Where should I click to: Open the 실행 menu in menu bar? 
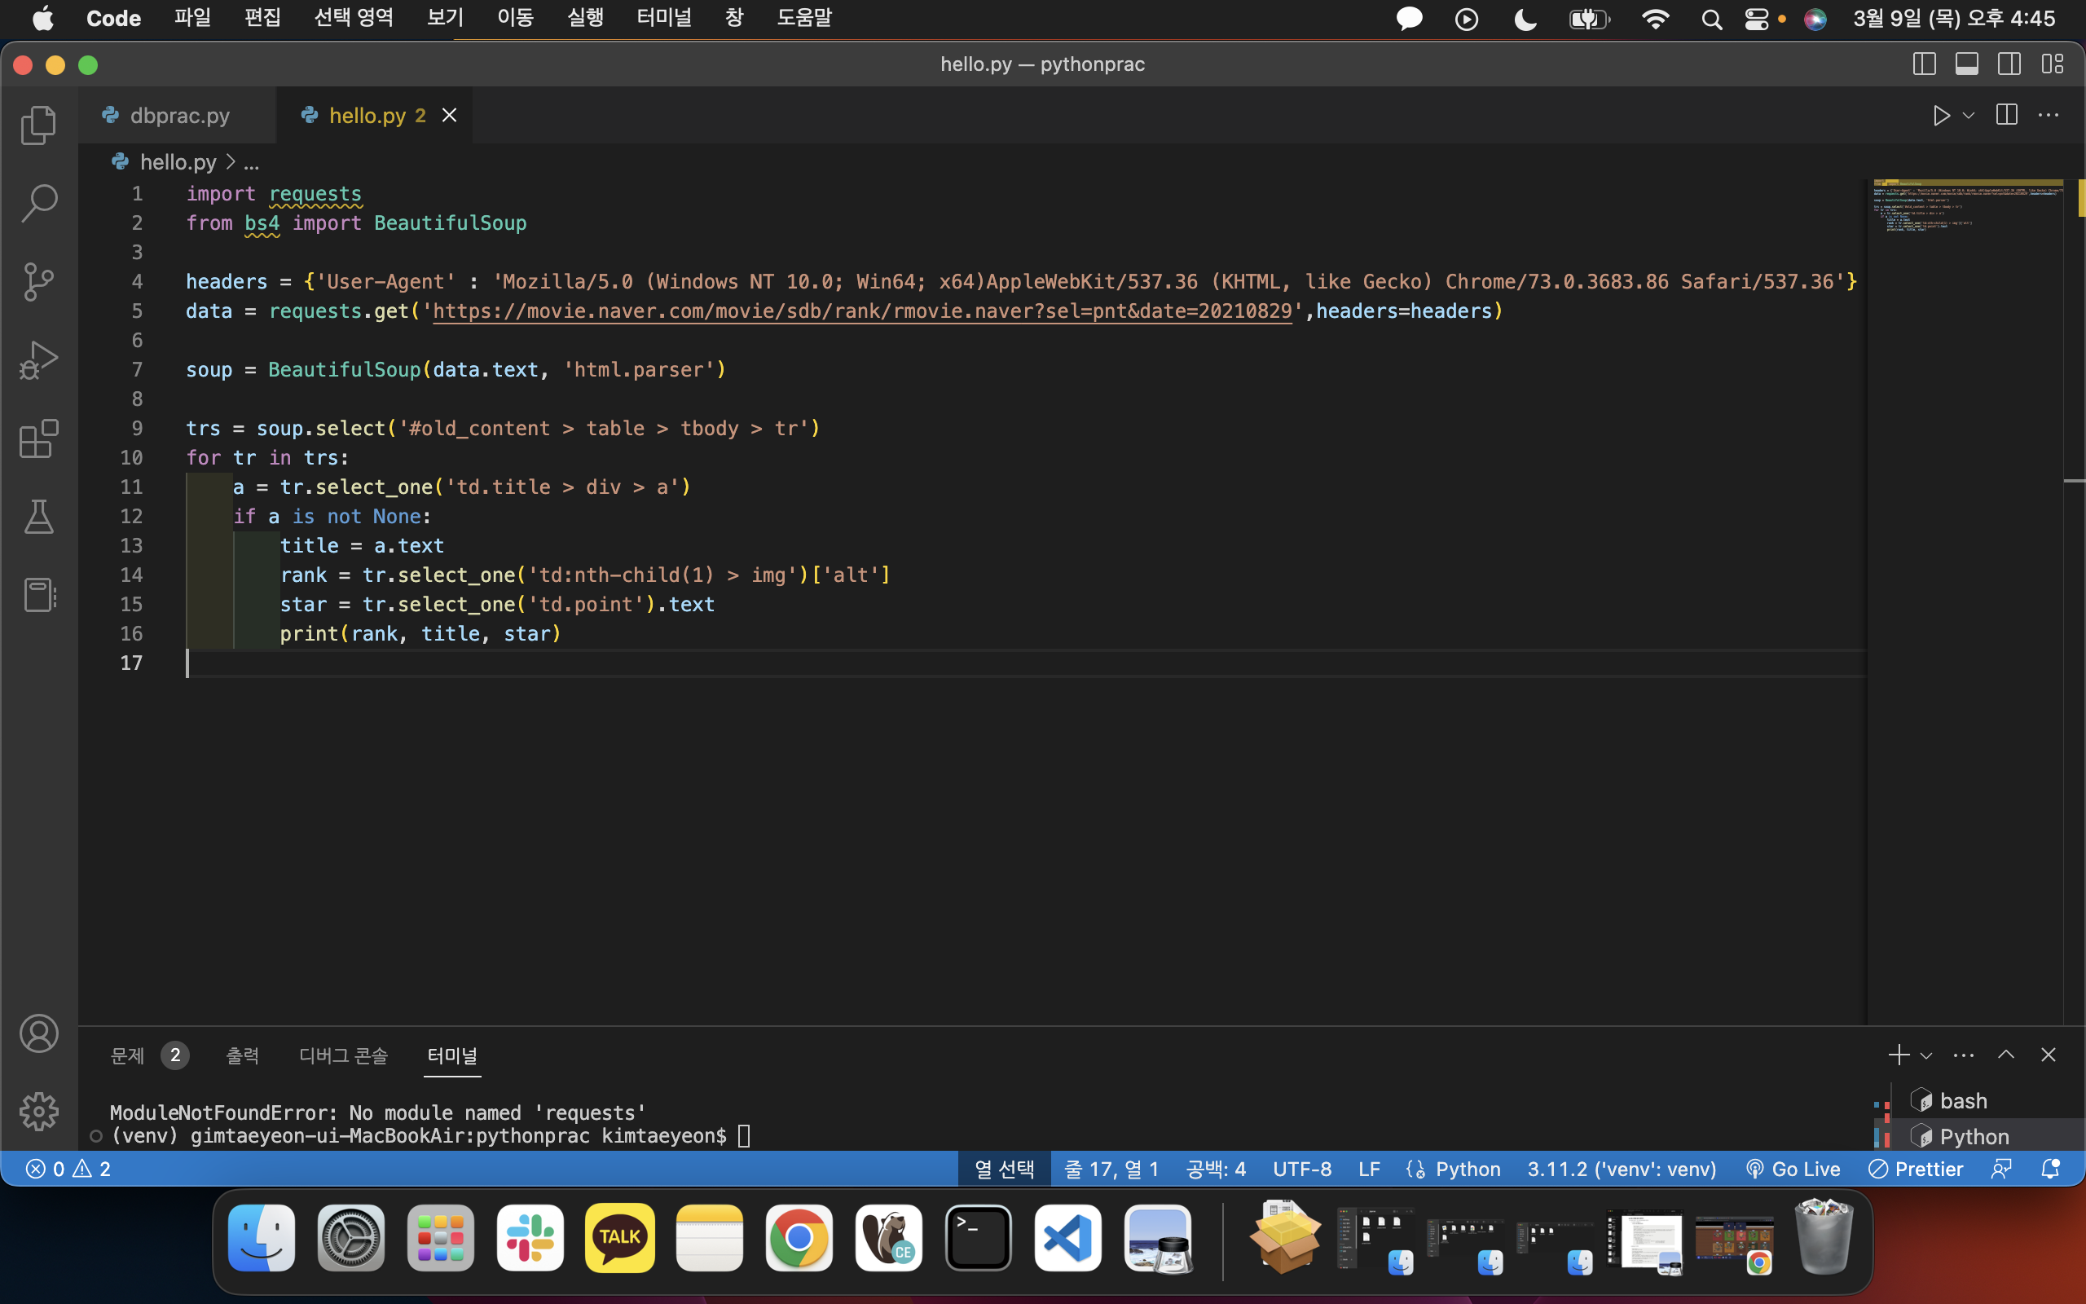585,18
